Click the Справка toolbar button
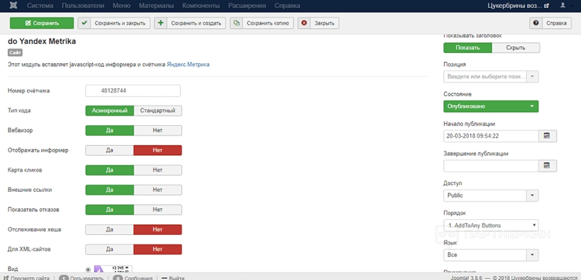Viewport: 581px width, 280px height. click(550, 23)
